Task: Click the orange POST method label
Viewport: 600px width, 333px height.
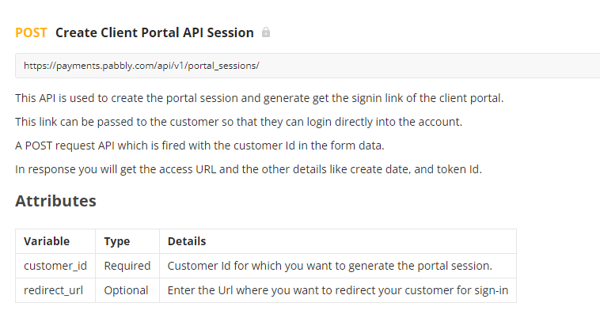Action: click(x=31, y=33)
